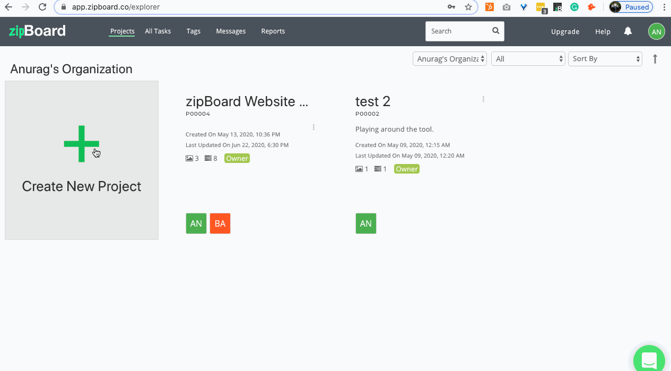This screenshot has height=371, width=671.
Task: Click the Anurag's Organization heading
Action: pyautogui.click(x=72, y=70)
